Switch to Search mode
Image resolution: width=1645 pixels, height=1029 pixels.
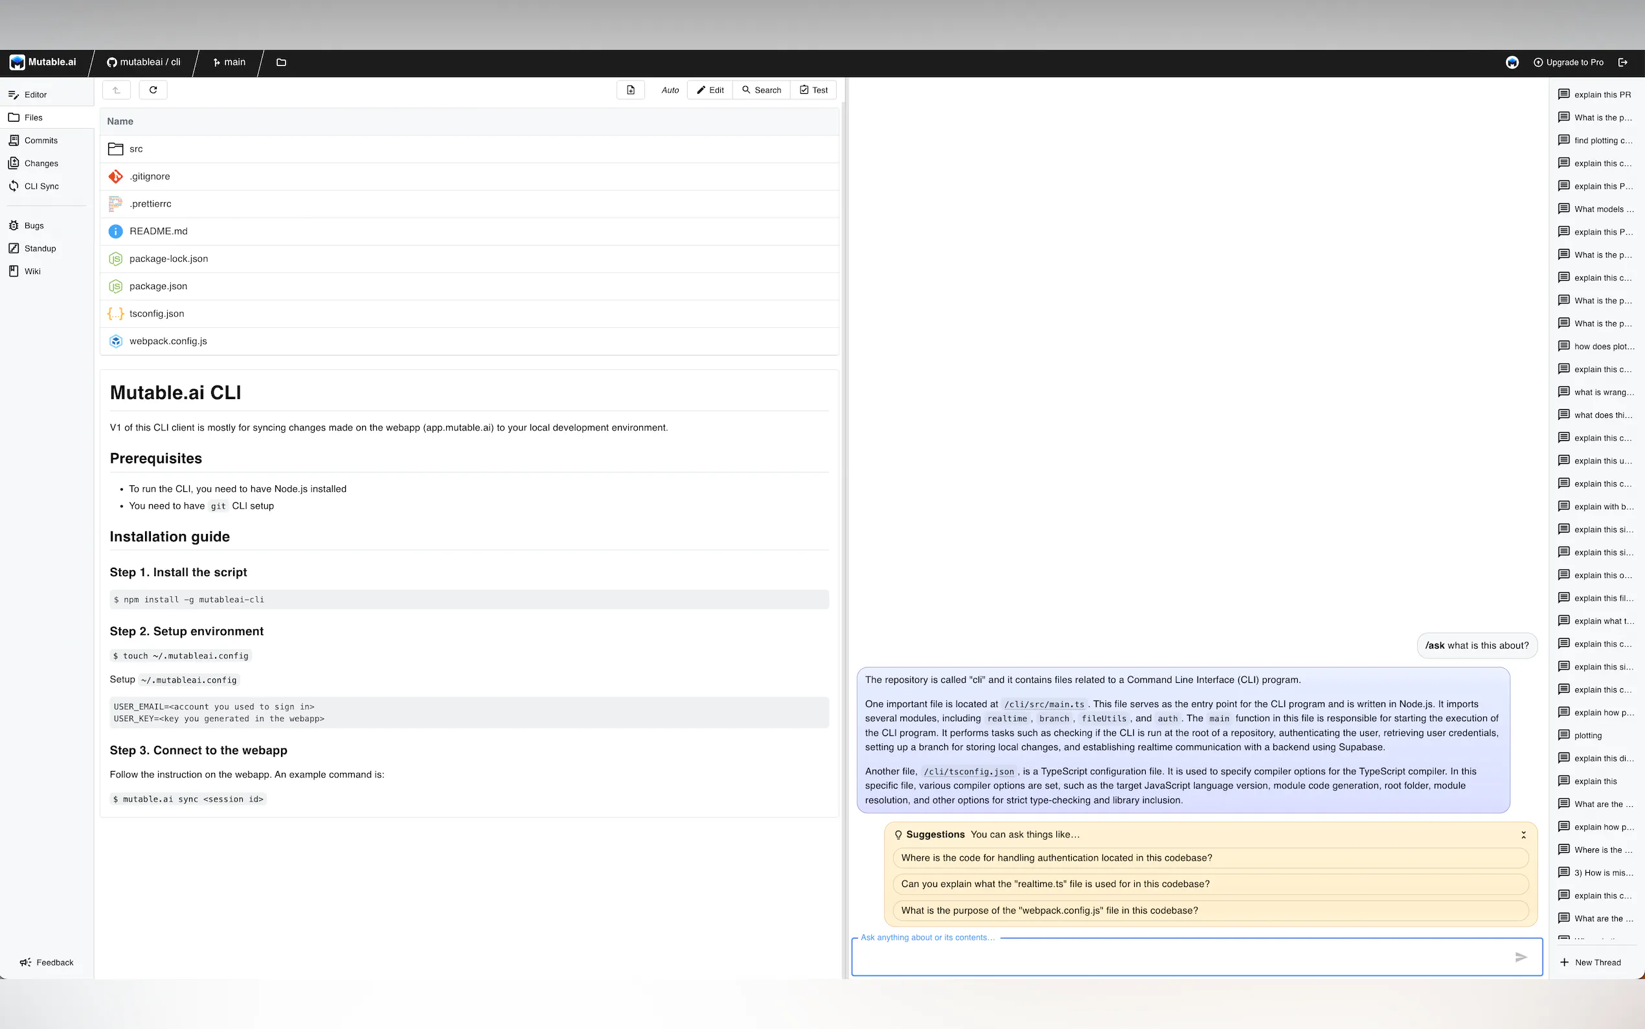(762, 90)
